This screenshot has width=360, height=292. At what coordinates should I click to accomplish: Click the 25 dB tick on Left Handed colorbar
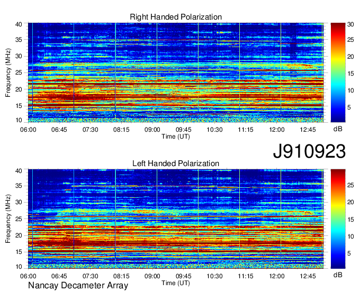click(x=350, y=185)
